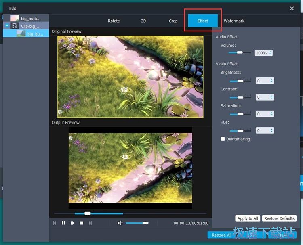Select the highlighted big_bu... clip item
The height and width of the screenshot is (245, 303).
point(26,34)
